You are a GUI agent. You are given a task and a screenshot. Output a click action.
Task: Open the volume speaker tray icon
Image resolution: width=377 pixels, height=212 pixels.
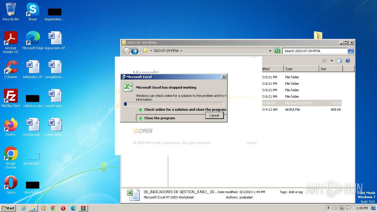pyautogui.click(x=335, y=208)
